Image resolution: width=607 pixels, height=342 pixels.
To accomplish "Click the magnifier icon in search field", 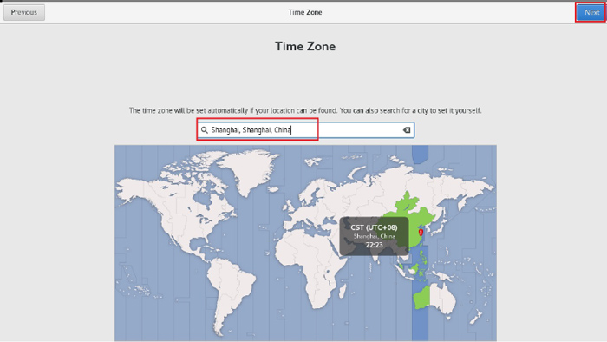I will pos(205,130).
